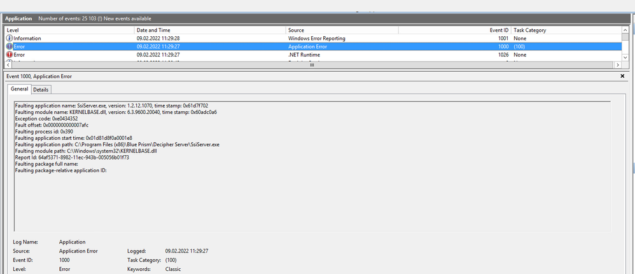
Task: Click the Report Id line
Action: tap(72, 157)
